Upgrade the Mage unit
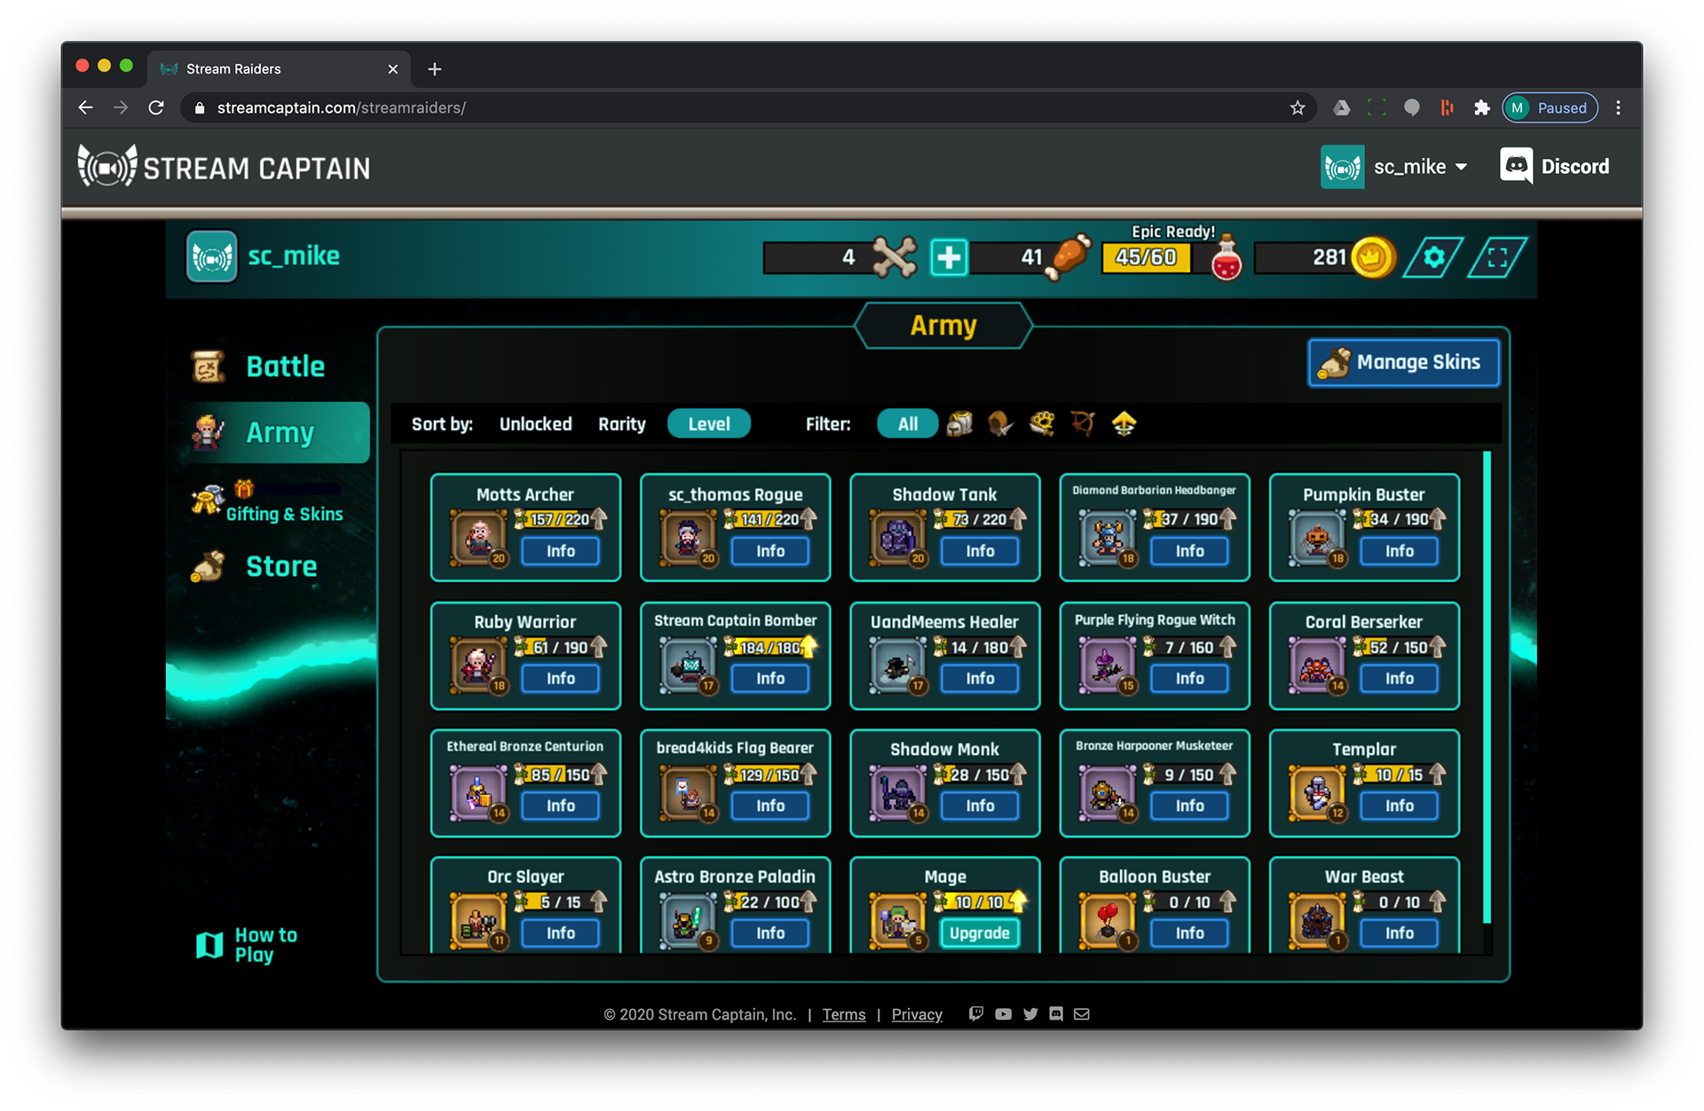This screenshot has height=1111, width=1704. pos(980,933)
